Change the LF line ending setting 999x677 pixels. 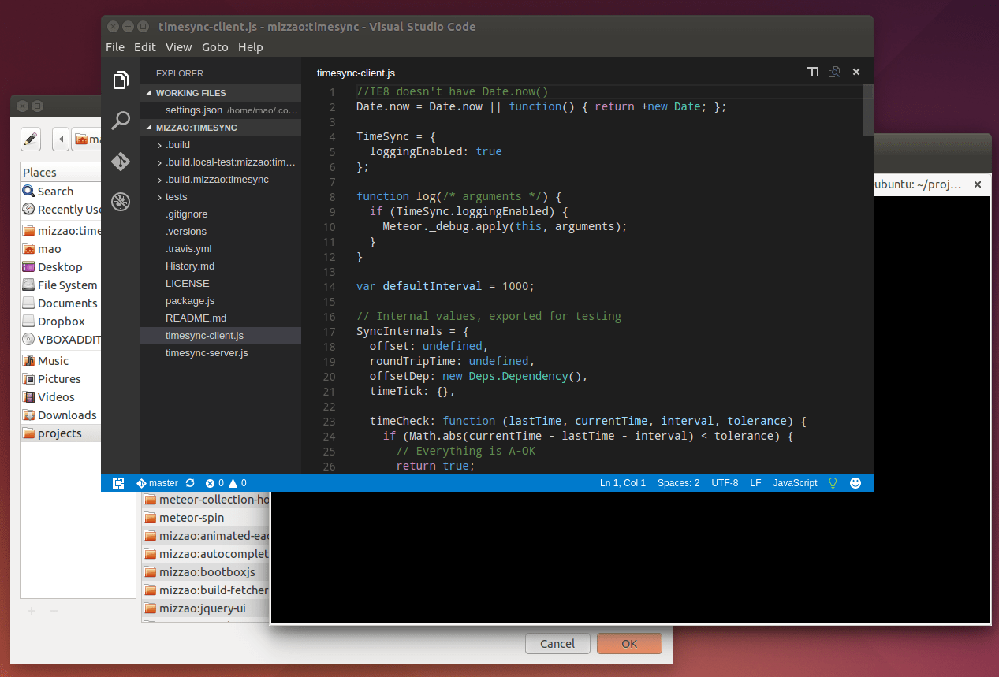tap(755, 483)
